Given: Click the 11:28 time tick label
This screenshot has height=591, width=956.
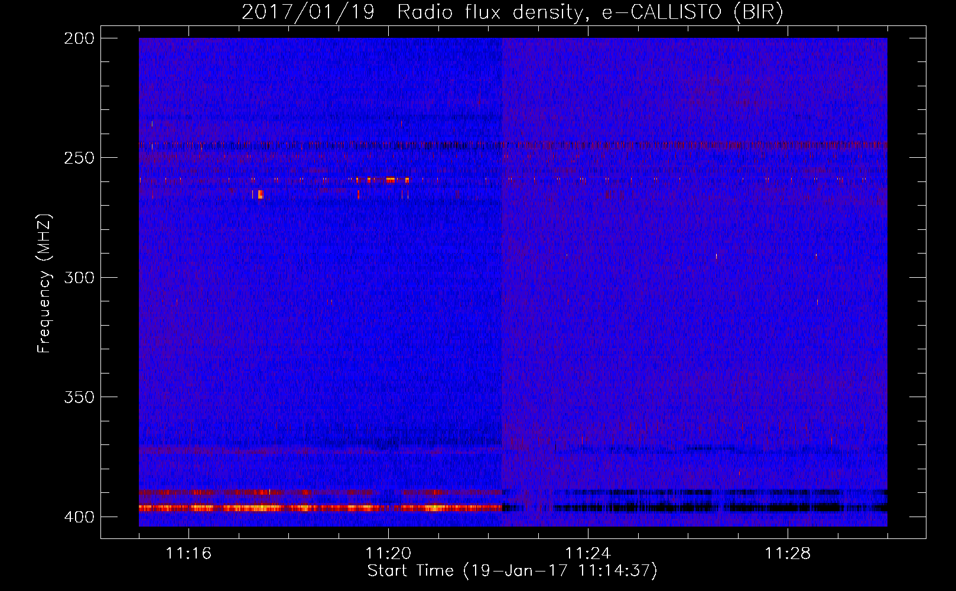Looking at the screenshot, I should click(x=788, y=553).
